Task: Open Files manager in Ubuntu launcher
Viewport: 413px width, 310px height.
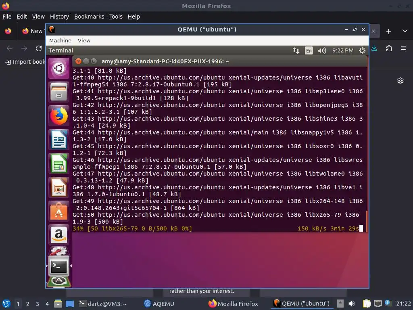Action: pos(59,92)
